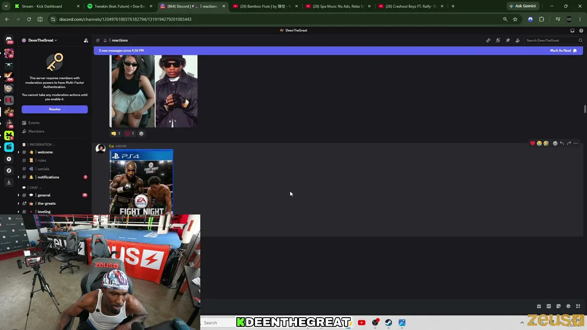The height and width of the screenshot is (330, 587).
Task: Click Lu's profile avatar
Action: (x=100, y=148)
